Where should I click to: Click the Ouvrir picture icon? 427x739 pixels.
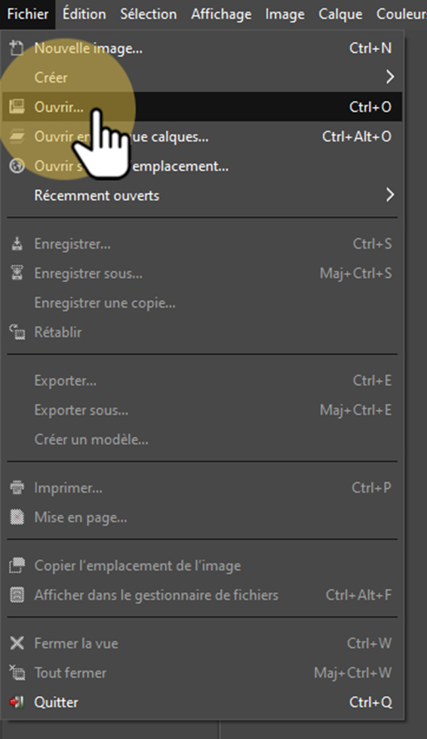point(17,107)
